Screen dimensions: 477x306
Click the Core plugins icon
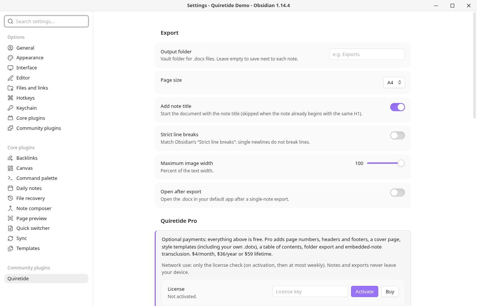10,118
